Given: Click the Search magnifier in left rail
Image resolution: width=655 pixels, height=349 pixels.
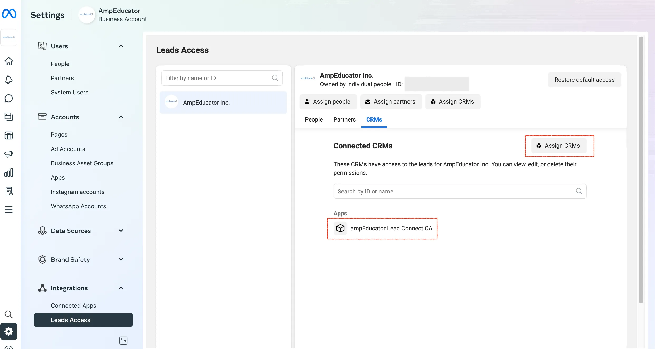Looking at the screenshot, I should (x=9, y=314).
